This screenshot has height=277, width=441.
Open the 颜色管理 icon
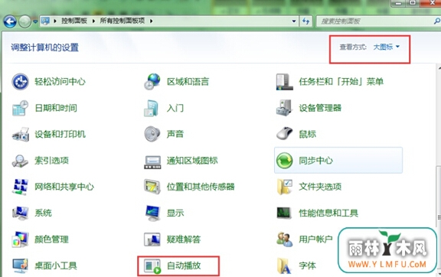tap(20, 240)
